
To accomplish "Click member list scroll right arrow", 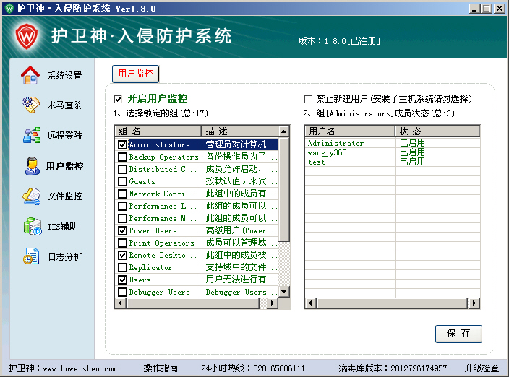I will 474,303.
